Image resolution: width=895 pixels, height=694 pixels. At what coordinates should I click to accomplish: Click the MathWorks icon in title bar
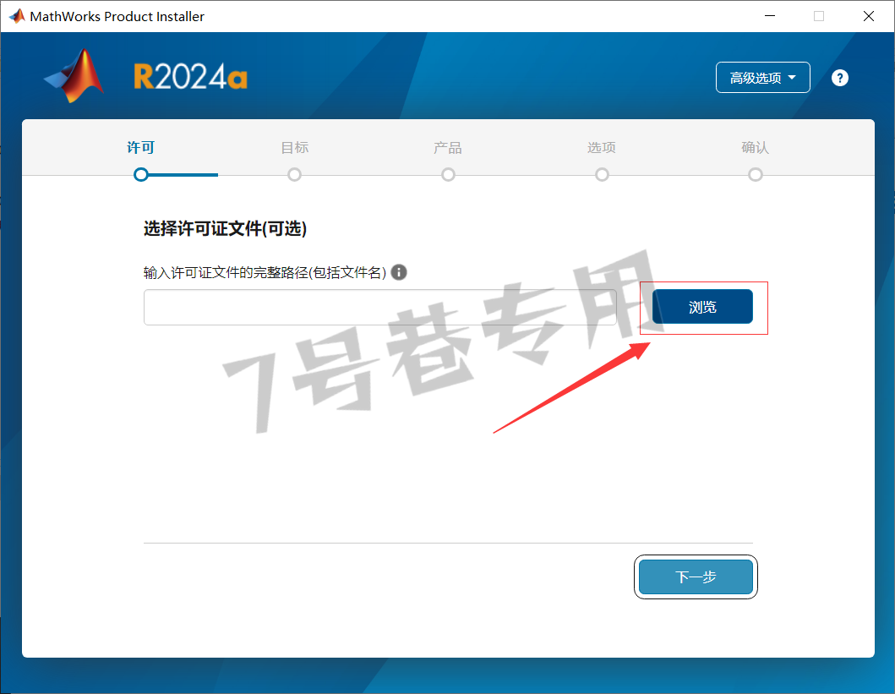click(17, 16)
